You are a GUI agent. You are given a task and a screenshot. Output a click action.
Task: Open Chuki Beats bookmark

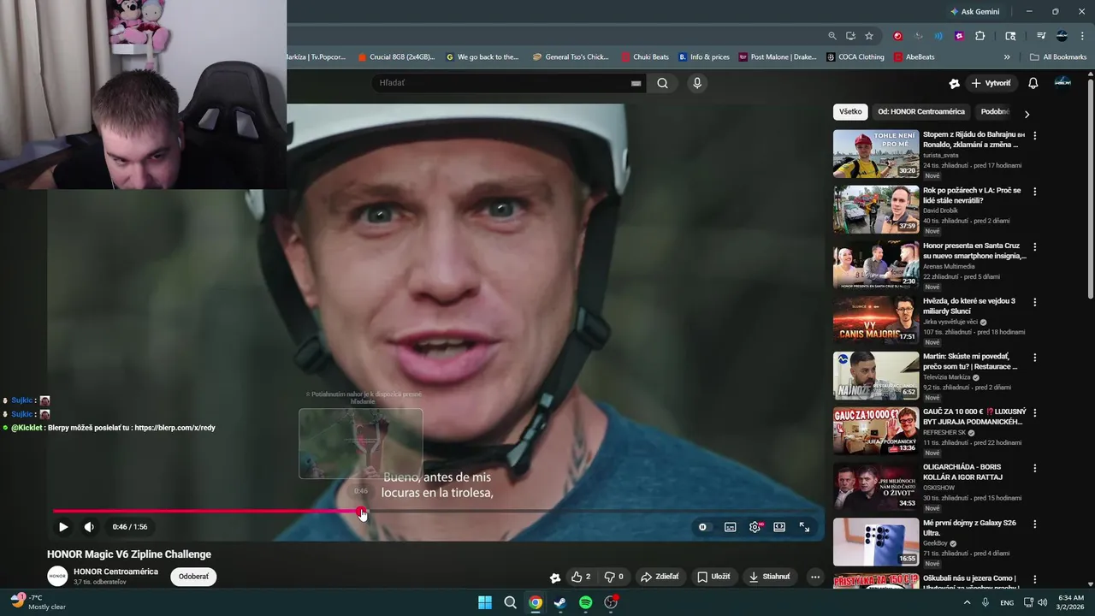click(x=645, y=57)
